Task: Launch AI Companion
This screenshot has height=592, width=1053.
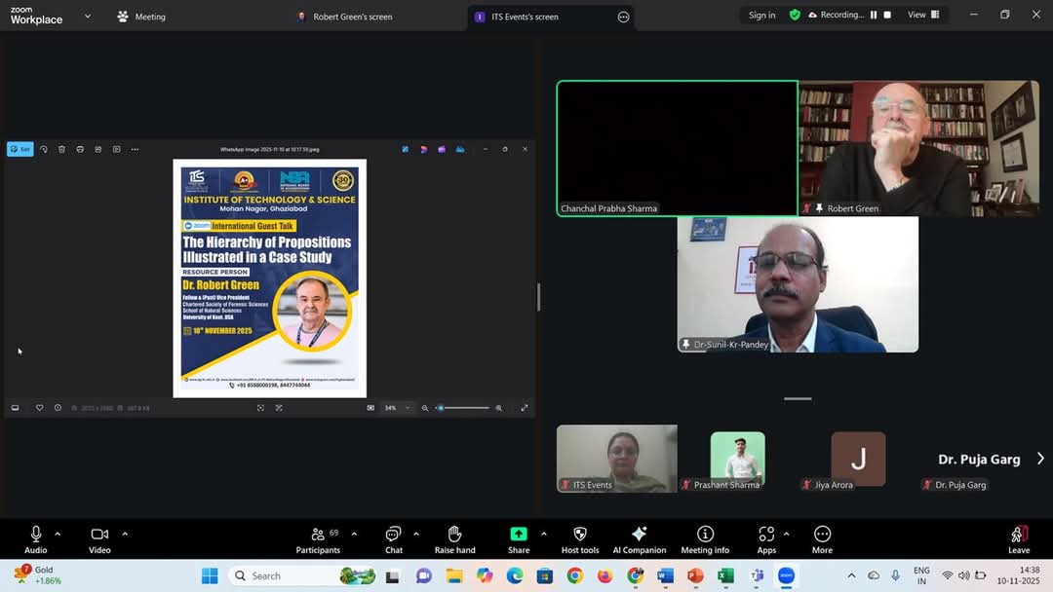Action: click(639, 538)
